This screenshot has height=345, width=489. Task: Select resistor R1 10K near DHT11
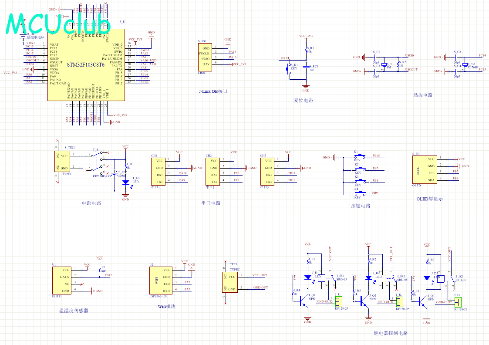point(100,270)
